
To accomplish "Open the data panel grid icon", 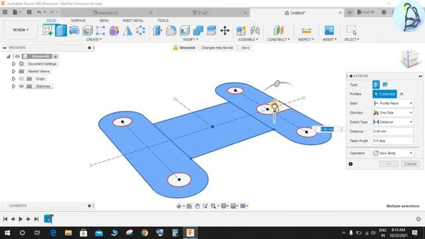I will [x=5, y=12].
